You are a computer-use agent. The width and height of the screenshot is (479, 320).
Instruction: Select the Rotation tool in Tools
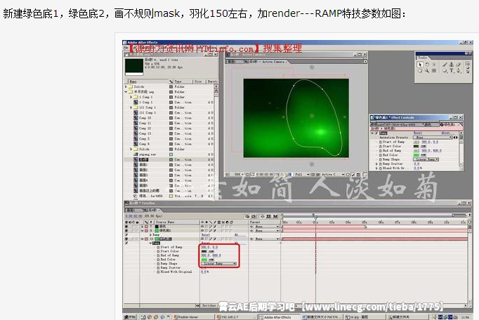click(427, 64)
